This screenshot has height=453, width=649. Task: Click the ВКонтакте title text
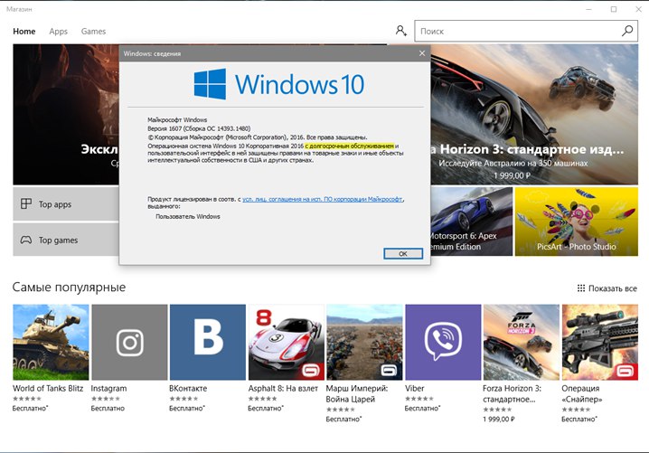(x=188, y=389)
